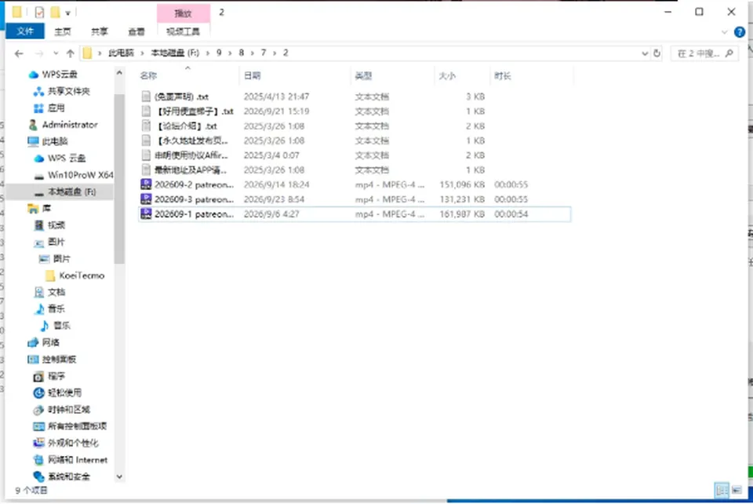Select the 202609-2 patreon mp4 file

click(355, 184)
